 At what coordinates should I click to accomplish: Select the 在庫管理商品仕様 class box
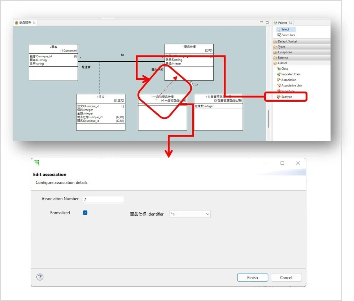point(218,112)
